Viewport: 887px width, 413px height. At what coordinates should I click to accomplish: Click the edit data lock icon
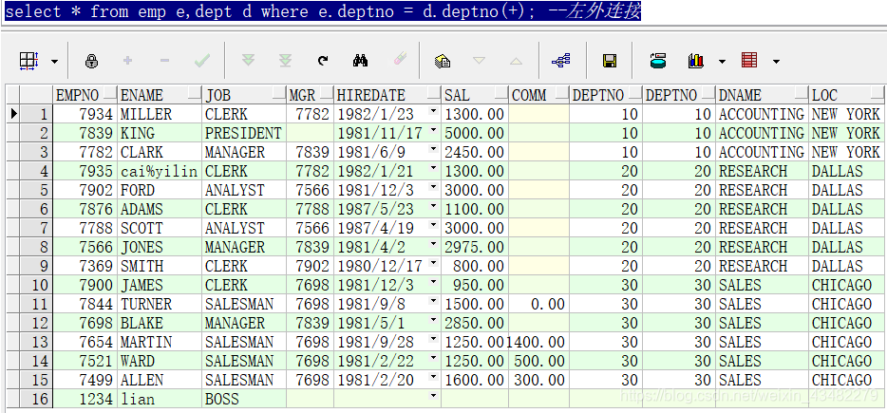(x=91, y=61)
